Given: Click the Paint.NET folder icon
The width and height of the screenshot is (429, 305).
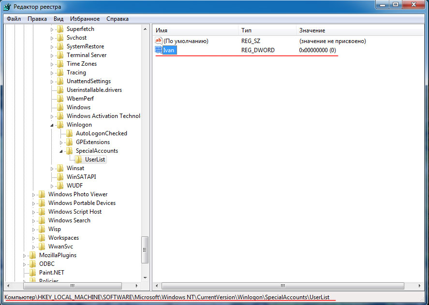Looking at the screenshot, I should pyautogui.click(x=33, y=273).
